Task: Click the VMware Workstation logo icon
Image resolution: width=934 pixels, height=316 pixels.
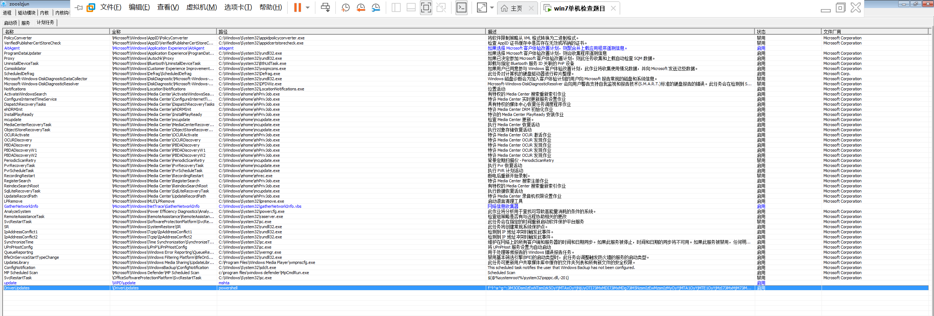Action: 91,8
